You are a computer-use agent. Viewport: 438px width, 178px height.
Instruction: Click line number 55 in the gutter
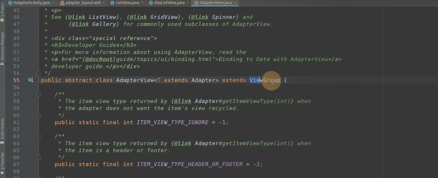[16, 80]
